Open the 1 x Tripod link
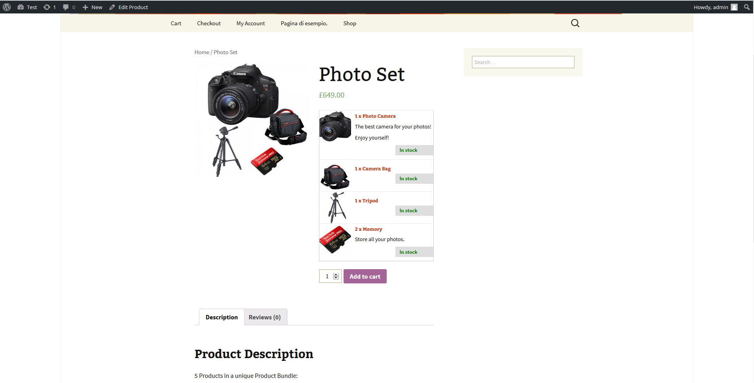754x383 pixels. coord(367,201)
